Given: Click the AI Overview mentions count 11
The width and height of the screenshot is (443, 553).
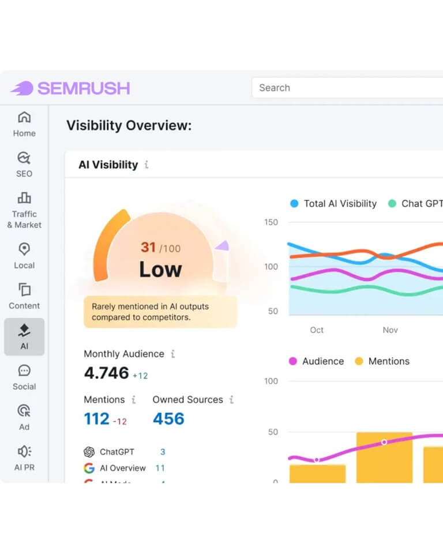Looking at the screenshot, I should point(160,468).
